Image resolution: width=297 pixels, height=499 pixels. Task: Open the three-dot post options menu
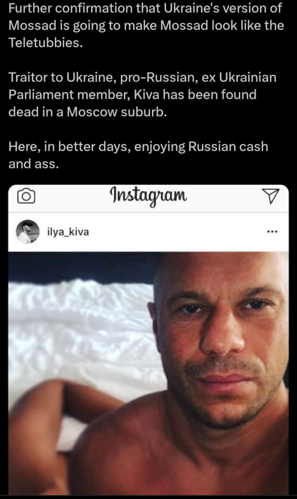[x=272, y=232]
